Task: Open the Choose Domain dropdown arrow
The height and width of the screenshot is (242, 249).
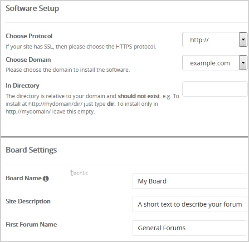Action: (243, 63)
